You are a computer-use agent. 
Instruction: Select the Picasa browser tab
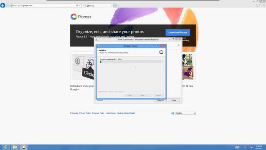(x=100, y=6)
